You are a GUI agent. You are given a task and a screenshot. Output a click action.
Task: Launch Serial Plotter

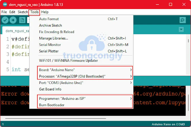pos(81,51)
